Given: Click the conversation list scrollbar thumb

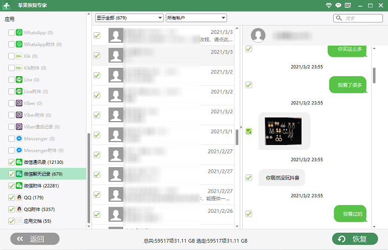Looking at the screenshot, I should coord(237,137).
